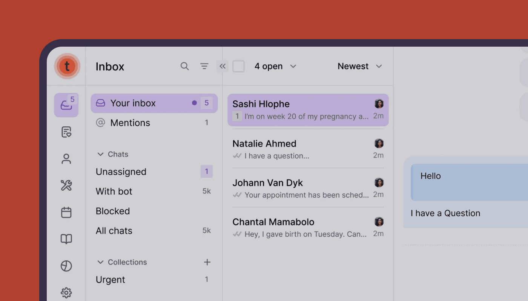This screenshot has width=528, height=301.
Task: Collapse the Chats section chevron
Action: [x=100, y=154]
